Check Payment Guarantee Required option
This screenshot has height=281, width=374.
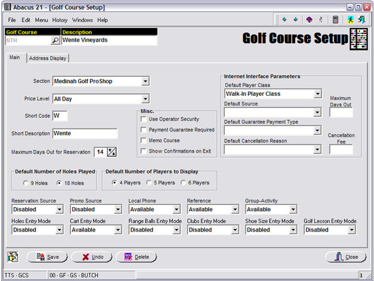143,130
